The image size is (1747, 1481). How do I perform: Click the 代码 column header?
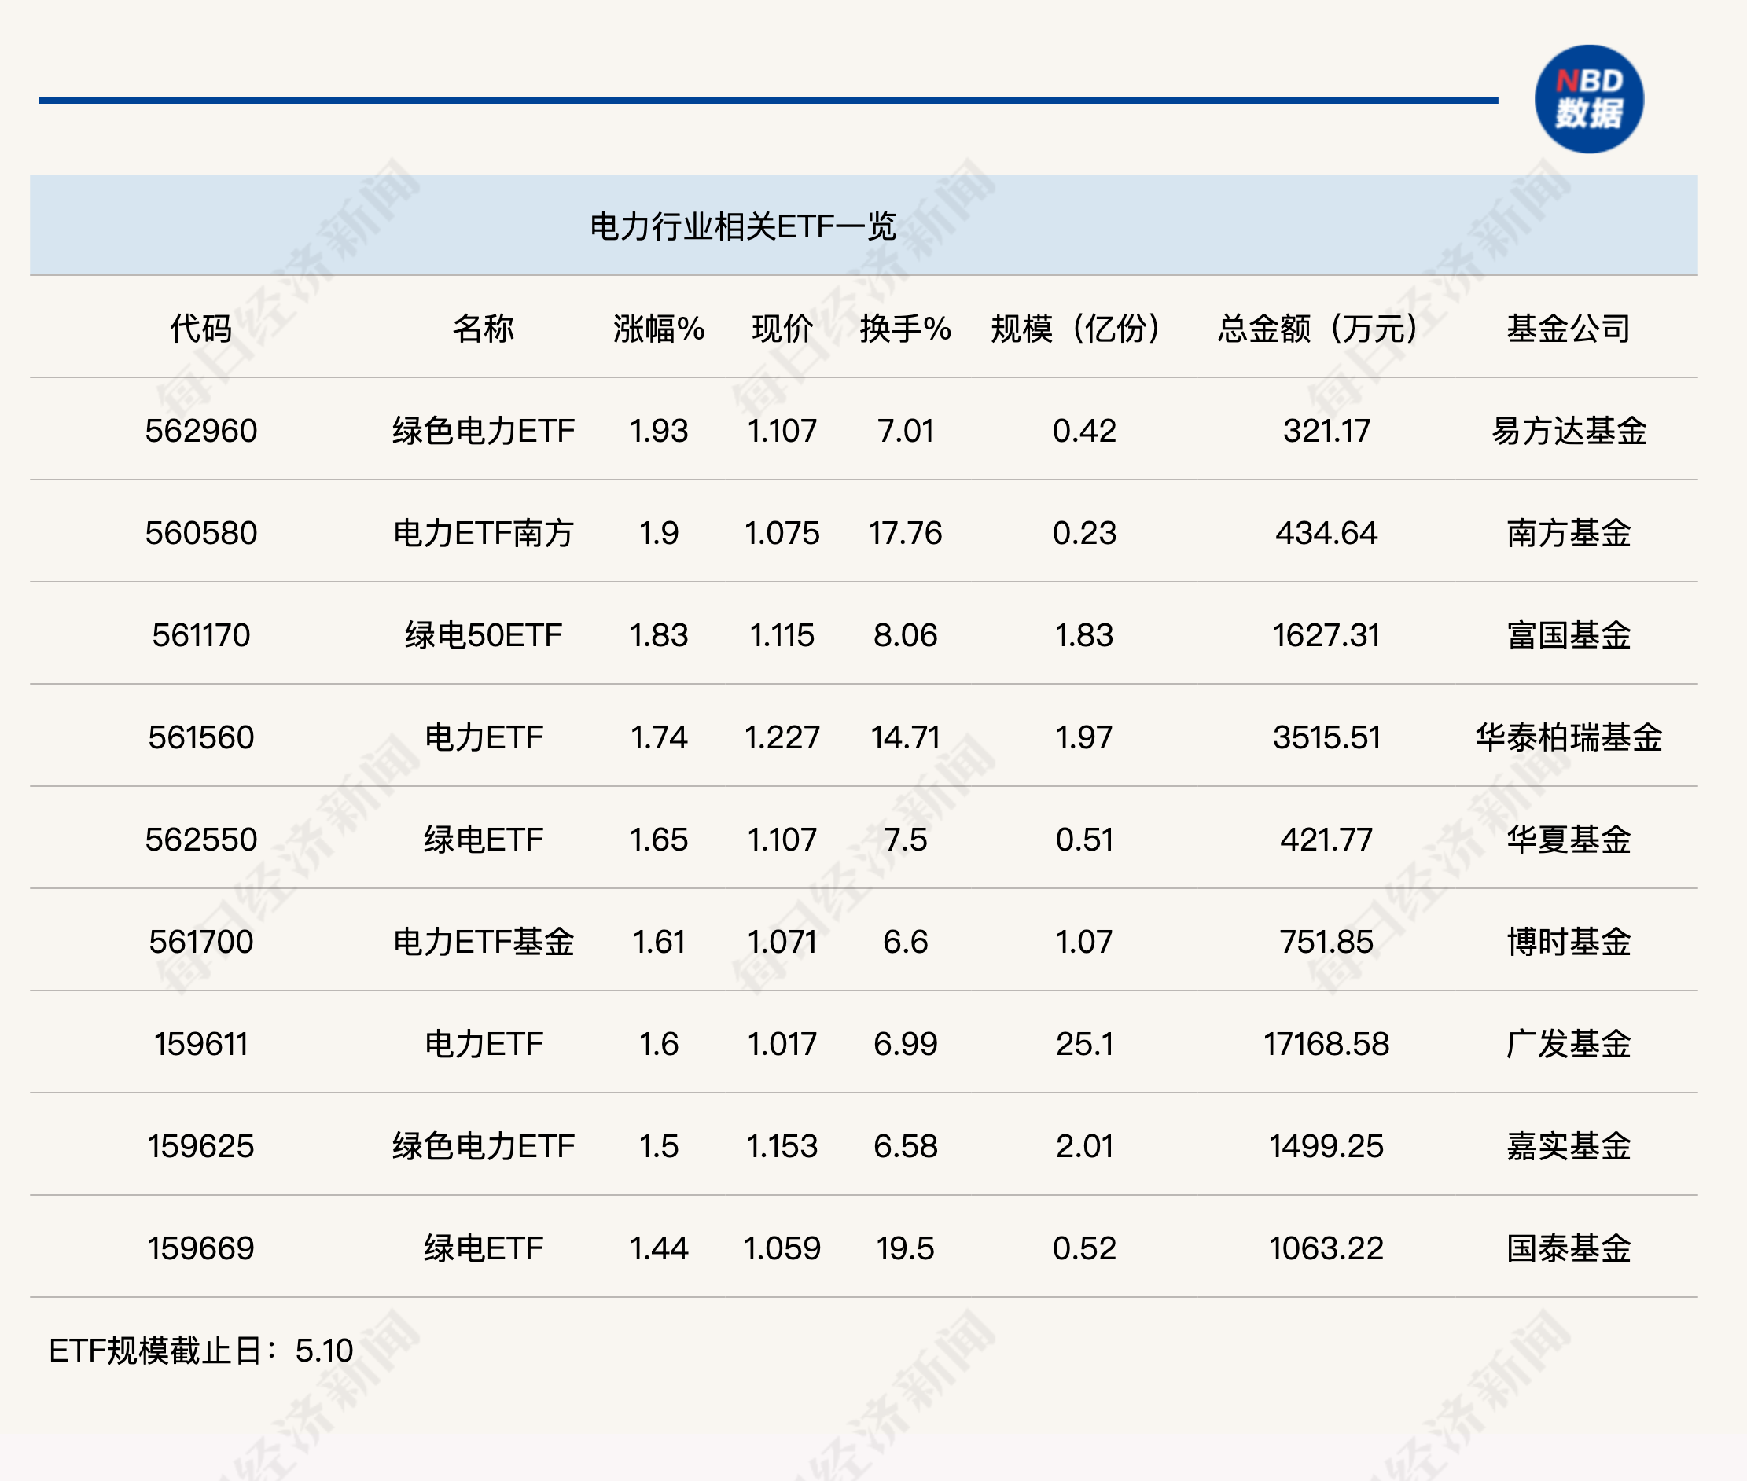200,329
